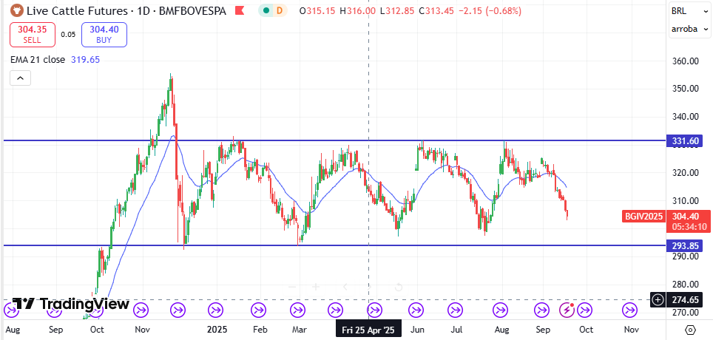This screenshot has height=340, width=713.
Task: Click the O315.15 open value
Action: click(x=318, y=10)
